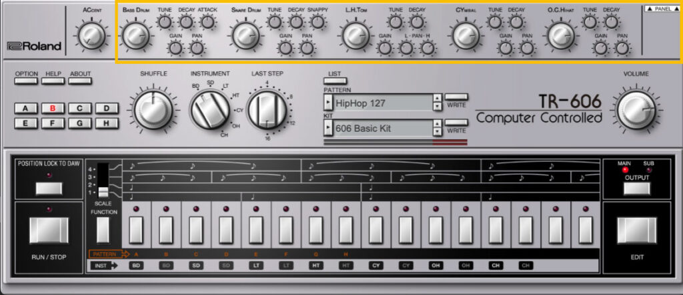Screen dimensions: 683x295
Task: Click the Cymbal Decay knob
Action: tap(516, 22)
